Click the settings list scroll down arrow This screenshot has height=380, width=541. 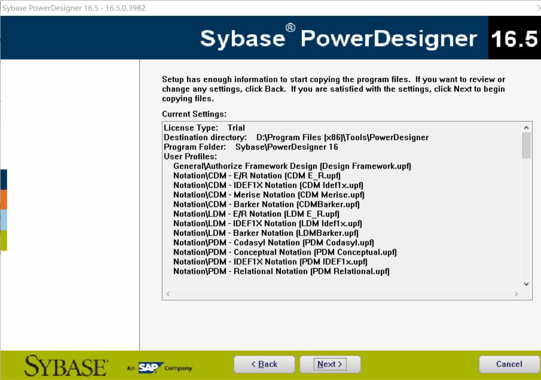pyautogui.click(x=526, y=284)
